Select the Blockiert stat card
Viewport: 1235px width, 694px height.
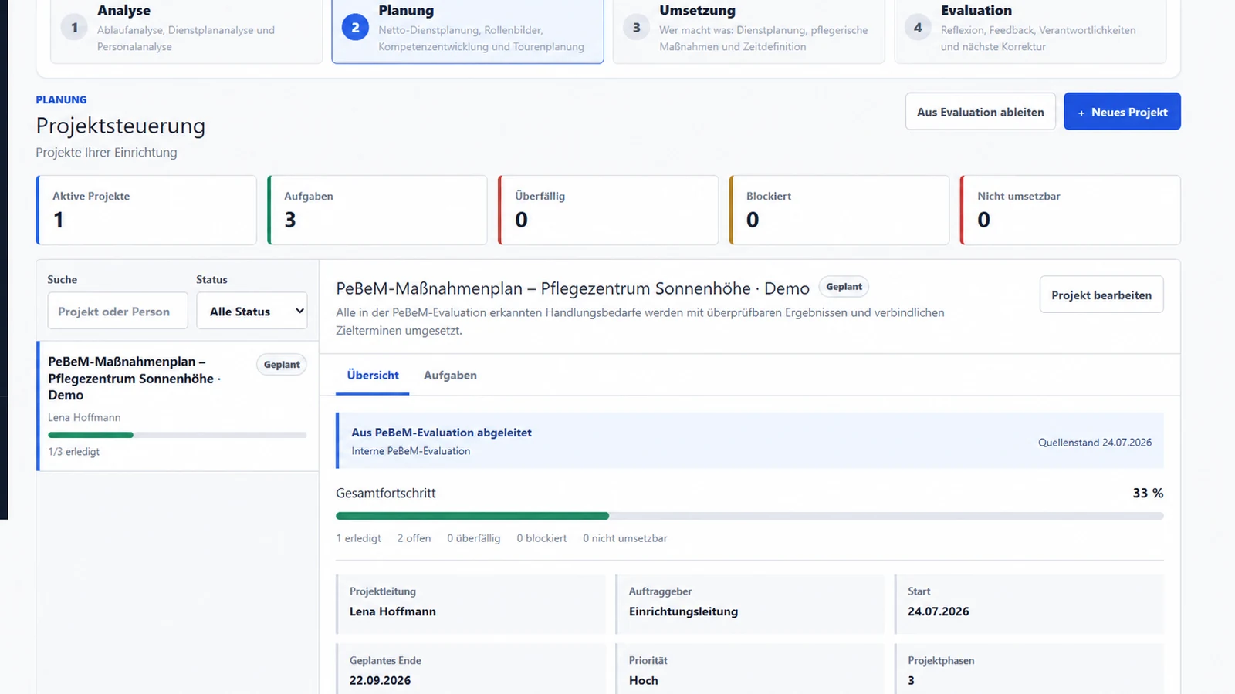839,210
